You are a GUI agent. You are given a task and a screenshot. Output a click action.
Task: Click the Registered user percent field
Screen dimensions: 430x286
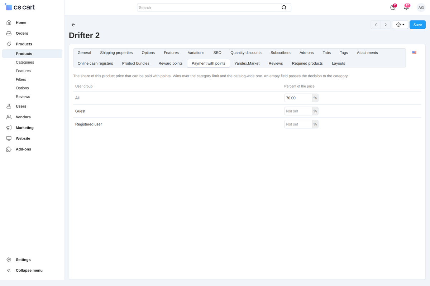[x=298, y=124]
